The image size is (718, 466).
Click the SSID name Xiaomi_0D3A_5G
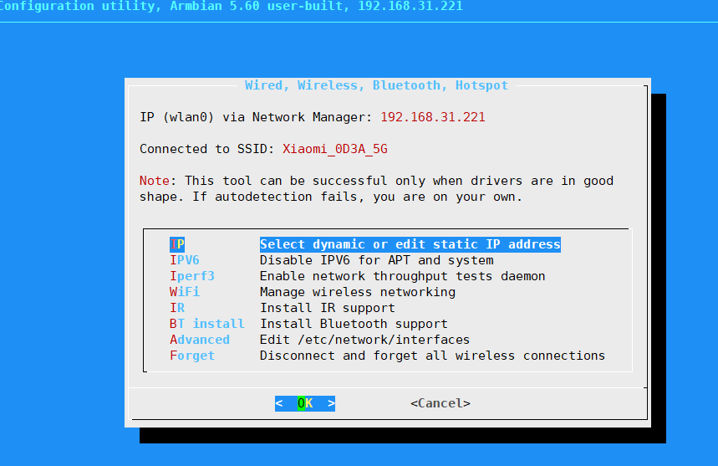[335, 149]
